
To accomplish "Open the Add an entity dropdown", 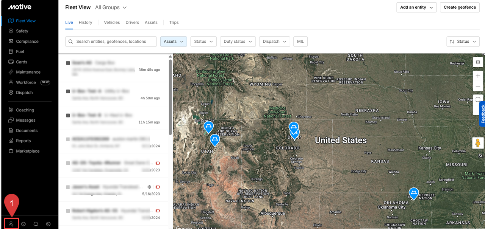I will 416,7.
